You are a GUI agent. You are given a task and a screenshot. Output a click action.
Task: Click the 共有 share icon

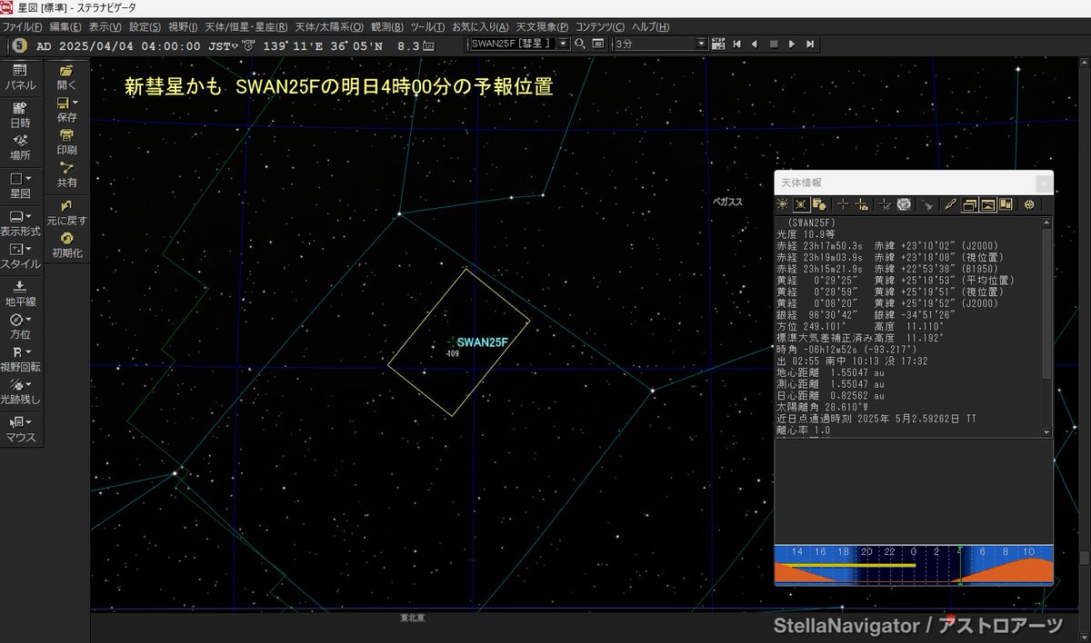coord(66,174)
